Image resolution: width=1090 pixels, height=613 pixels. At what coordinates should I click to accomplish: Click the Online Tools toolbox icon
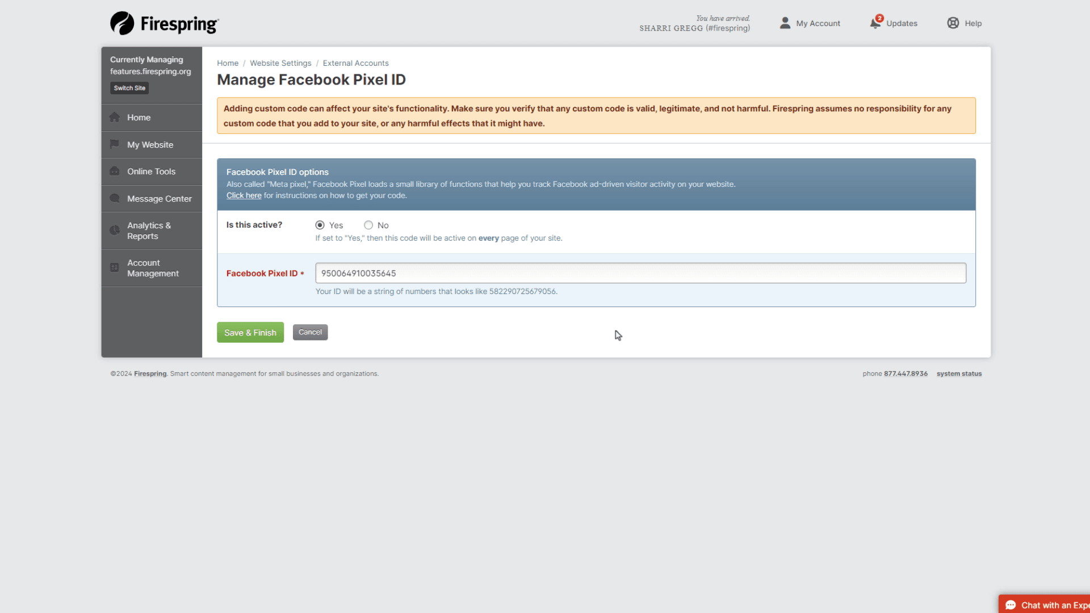click(115, 171)
